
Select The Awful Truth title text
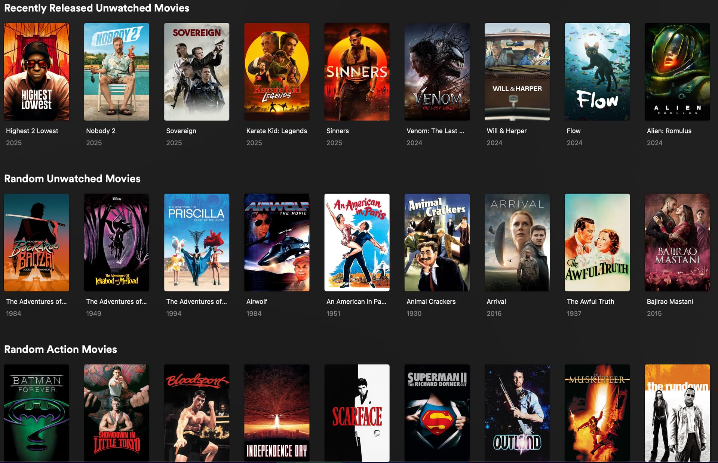point(590,301)
